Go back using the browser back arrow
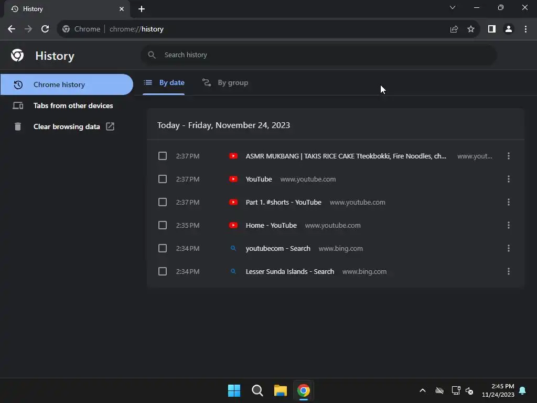 [x=12, y=29]
